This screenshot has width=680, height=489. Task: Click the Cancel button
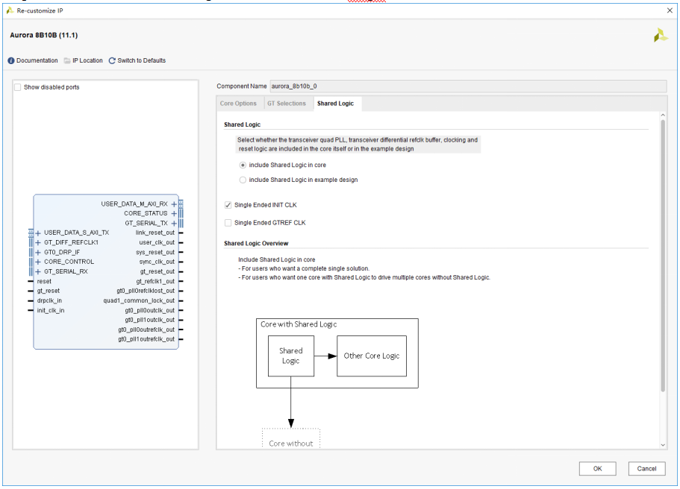coord(646,469)
